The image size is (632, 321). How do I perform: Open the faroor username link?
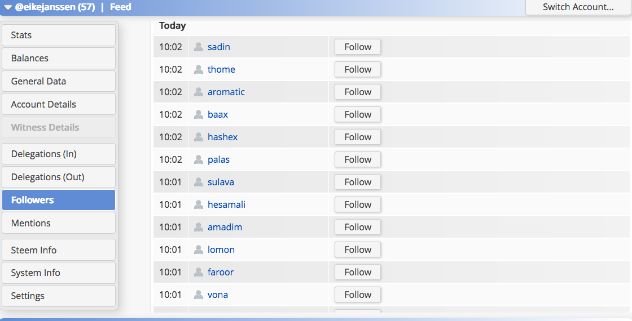tap(221, 272)
